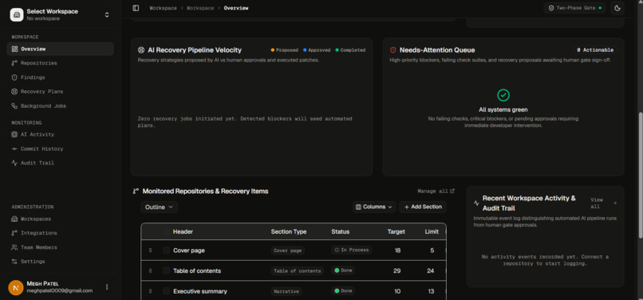643x300 pixels.
Task: Open Recovery Plans page
Action: tap(61, 92)
